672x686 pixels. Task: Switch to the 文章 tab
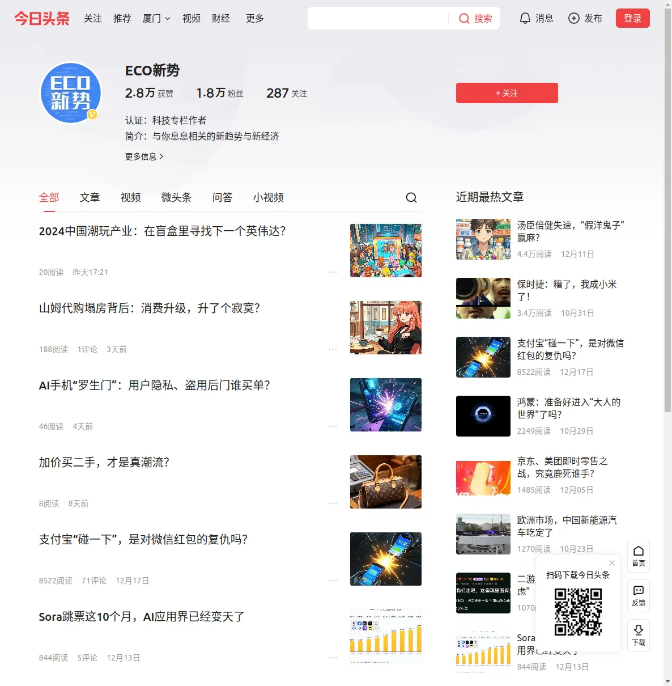click(90, 197)
